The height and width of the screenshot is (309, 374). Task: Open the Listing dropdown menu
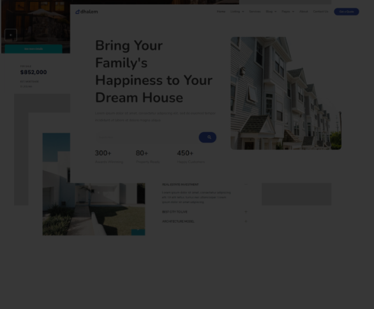[x=237, y=11]
